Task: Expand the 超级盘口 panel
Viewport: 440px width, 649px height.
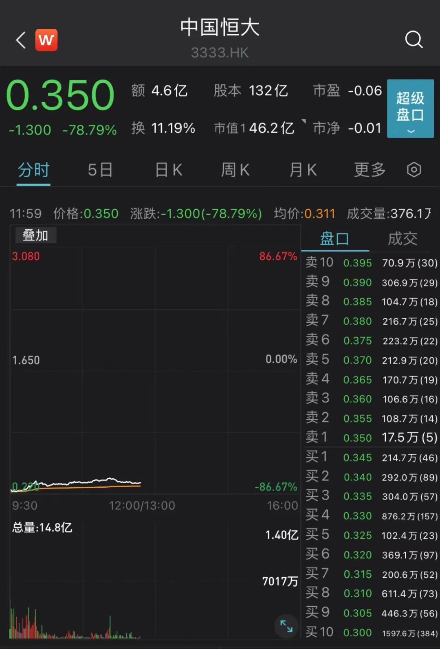Action: [410, 108]
